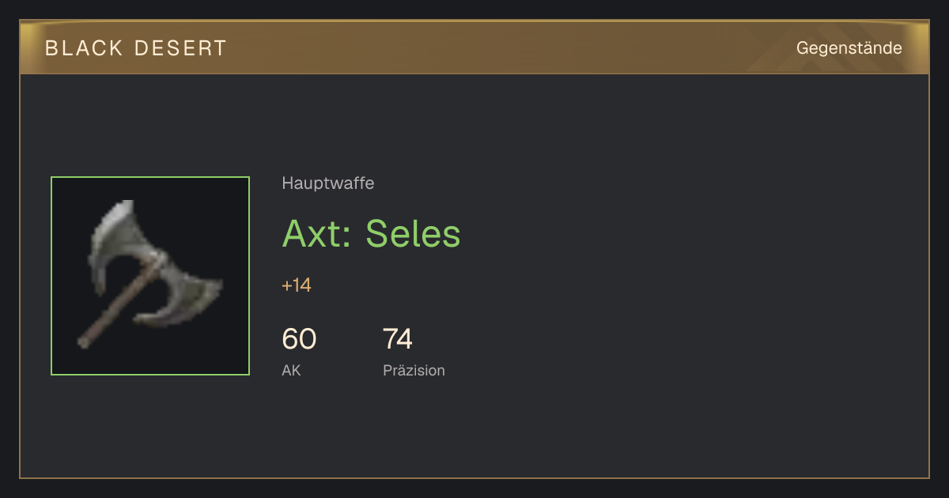Viewport: 949px width, 498px height.
Task: Click the wooden handle of the axe
Action: tap(119, 303)
